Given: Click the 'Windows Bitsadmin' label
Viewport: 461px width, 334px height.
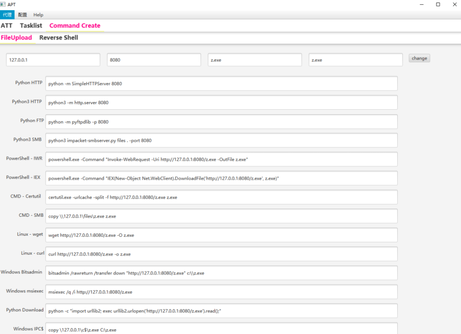Looking at the screenshot, I should 21,272.
